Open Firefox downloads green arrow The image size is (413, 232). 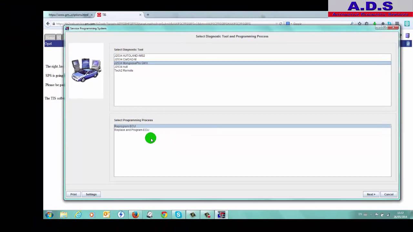[x=375, y=24]
